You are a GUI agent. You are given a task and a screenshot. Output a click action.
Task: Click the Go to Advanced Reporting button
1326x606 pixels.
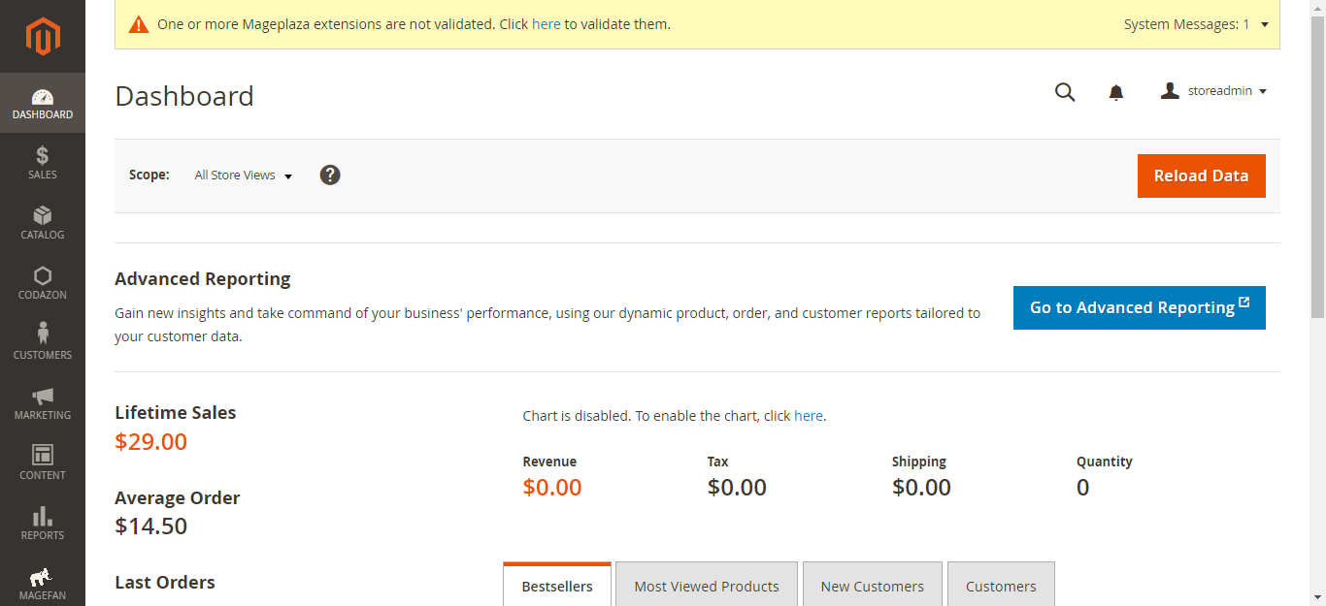(1139, 307)
